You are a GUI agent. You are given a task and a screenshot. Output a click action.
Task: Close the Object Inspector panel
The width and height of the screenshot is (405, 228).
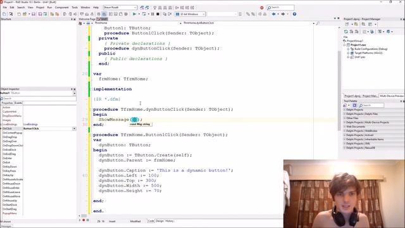coord(75,89)
